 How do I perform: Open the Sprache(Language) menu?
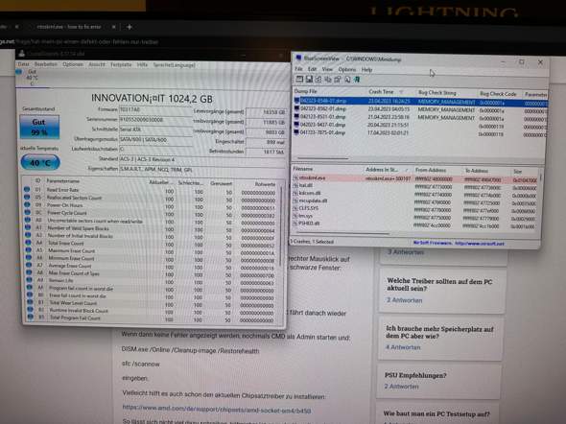point(174,65)
